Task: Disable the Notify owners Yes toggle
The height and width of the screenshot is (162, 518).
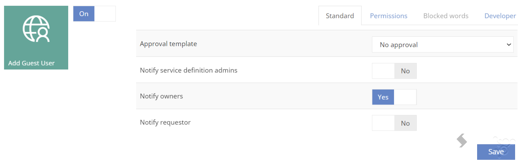Action: 394,97
